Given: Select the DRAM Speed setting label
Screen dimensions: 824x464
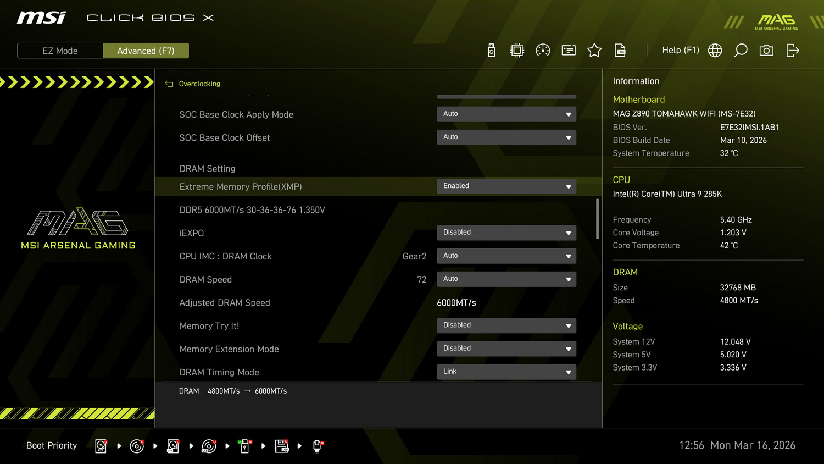Looking at the screenshot, I should point(205,279).
